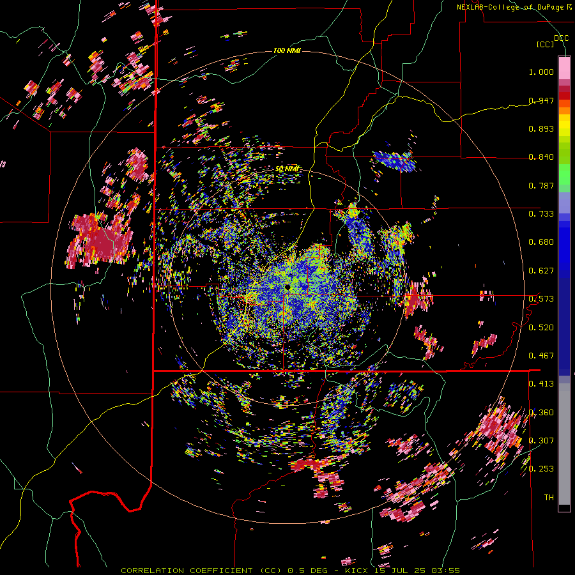Click the 0.893 color scale value
575x575 pixels.
coord(541,128)
